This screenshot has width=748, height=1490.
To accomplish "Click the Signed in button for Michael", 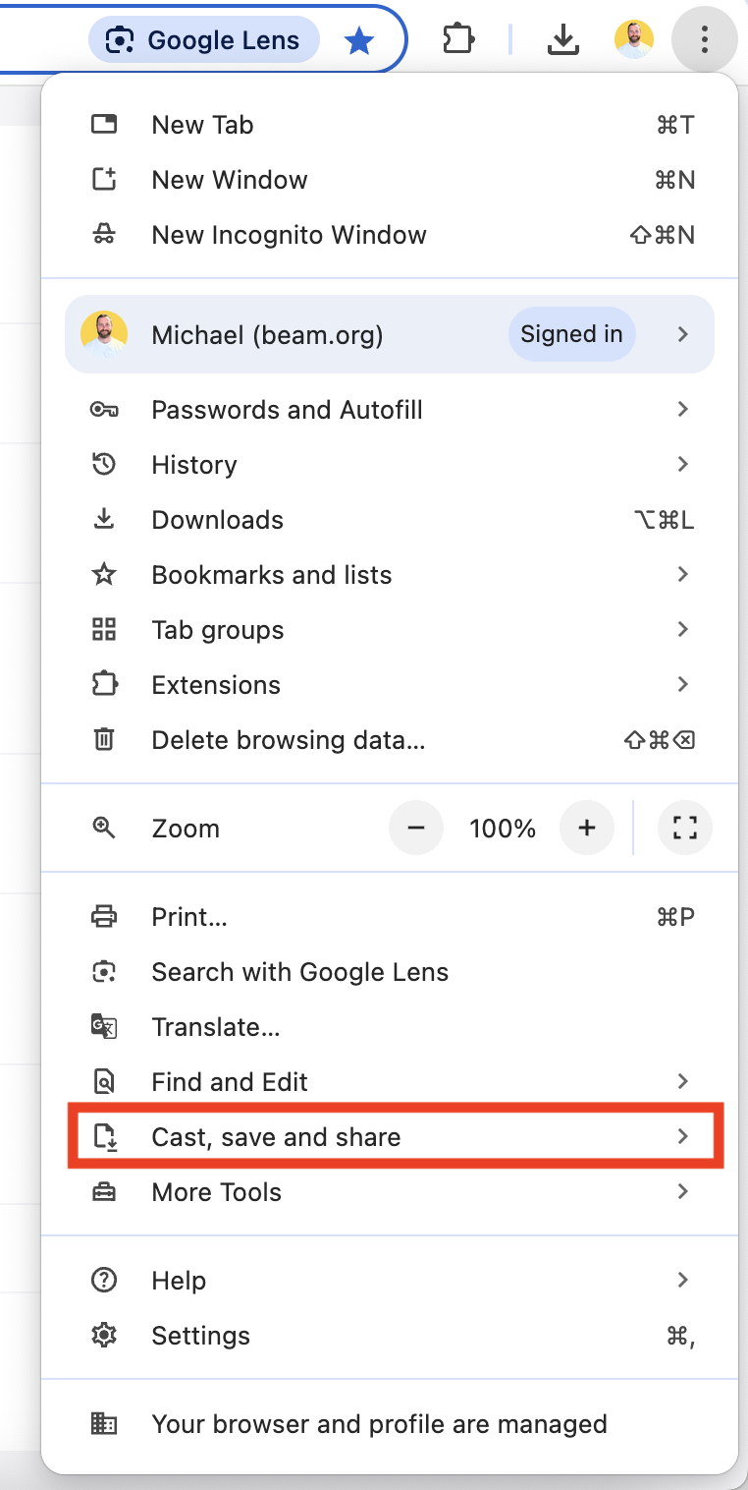I will (x=571, y=334).
